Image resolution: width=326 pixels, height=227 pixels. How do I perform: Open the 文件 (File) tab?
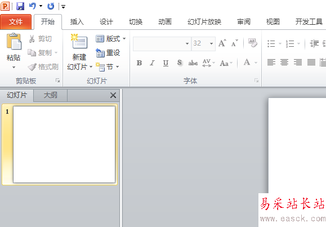click(16, 21)
